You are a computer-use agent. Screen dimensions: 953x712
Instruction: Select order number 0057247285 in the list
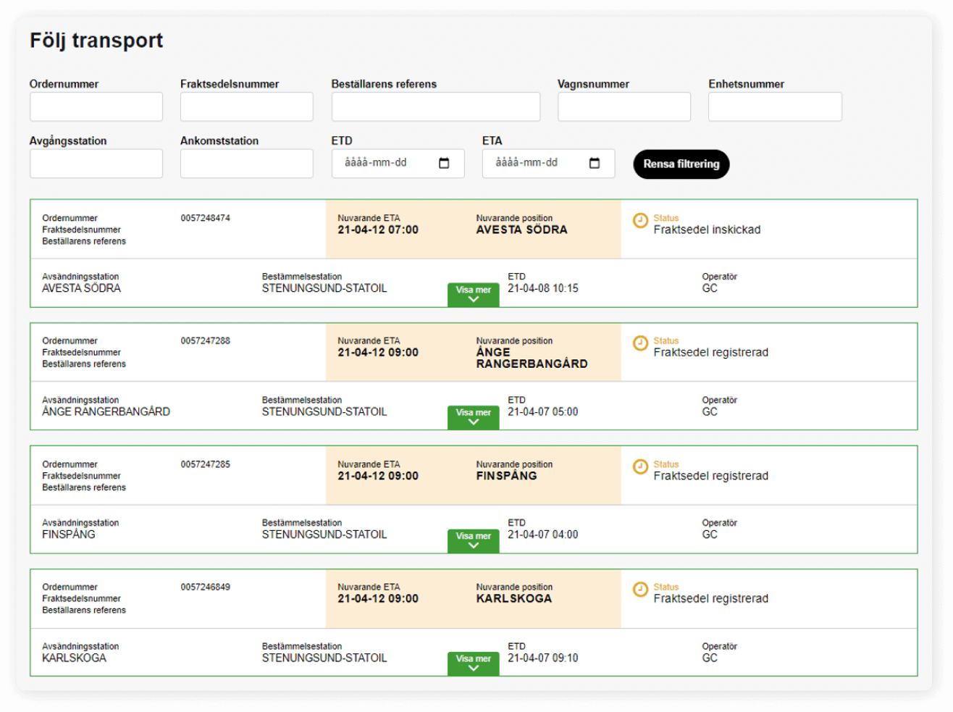204,464
